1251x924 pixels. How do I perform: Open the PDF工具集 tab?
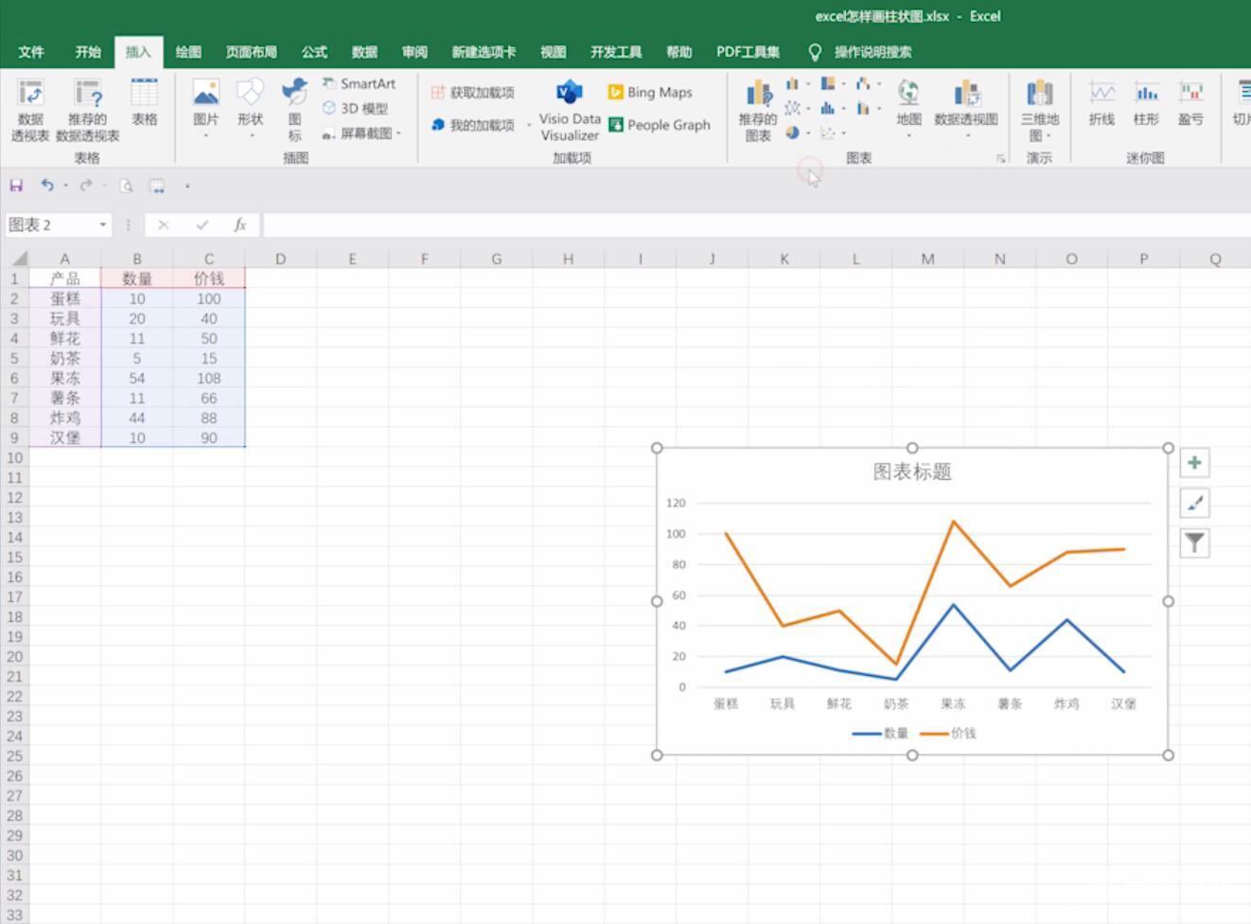point(748,52)
